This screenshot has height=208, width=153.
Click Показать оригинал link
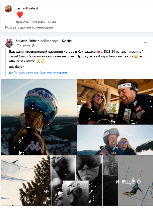click(x=26, y=73)
